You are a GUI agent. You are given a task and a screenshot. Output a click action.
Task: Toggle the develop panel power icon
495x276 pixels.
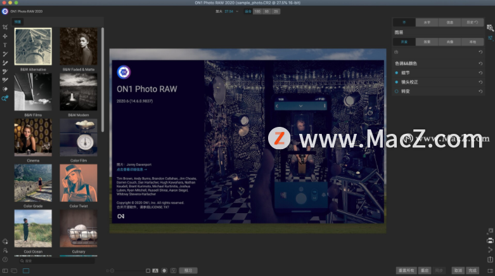pos(396,52)
